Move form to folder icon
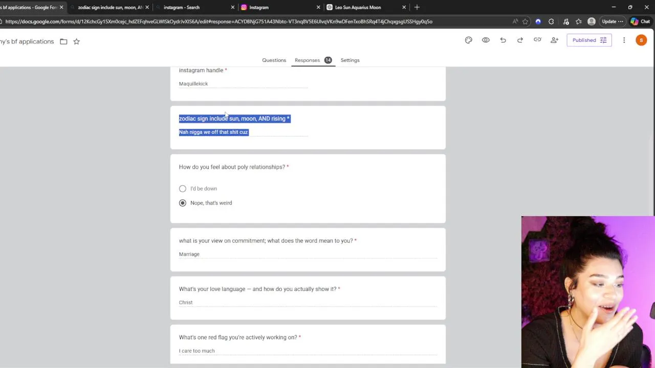This screenshot has width=655, height=368. [x=63, y=41]
